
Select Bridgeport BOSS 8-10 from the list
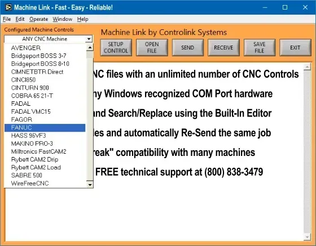45,64
